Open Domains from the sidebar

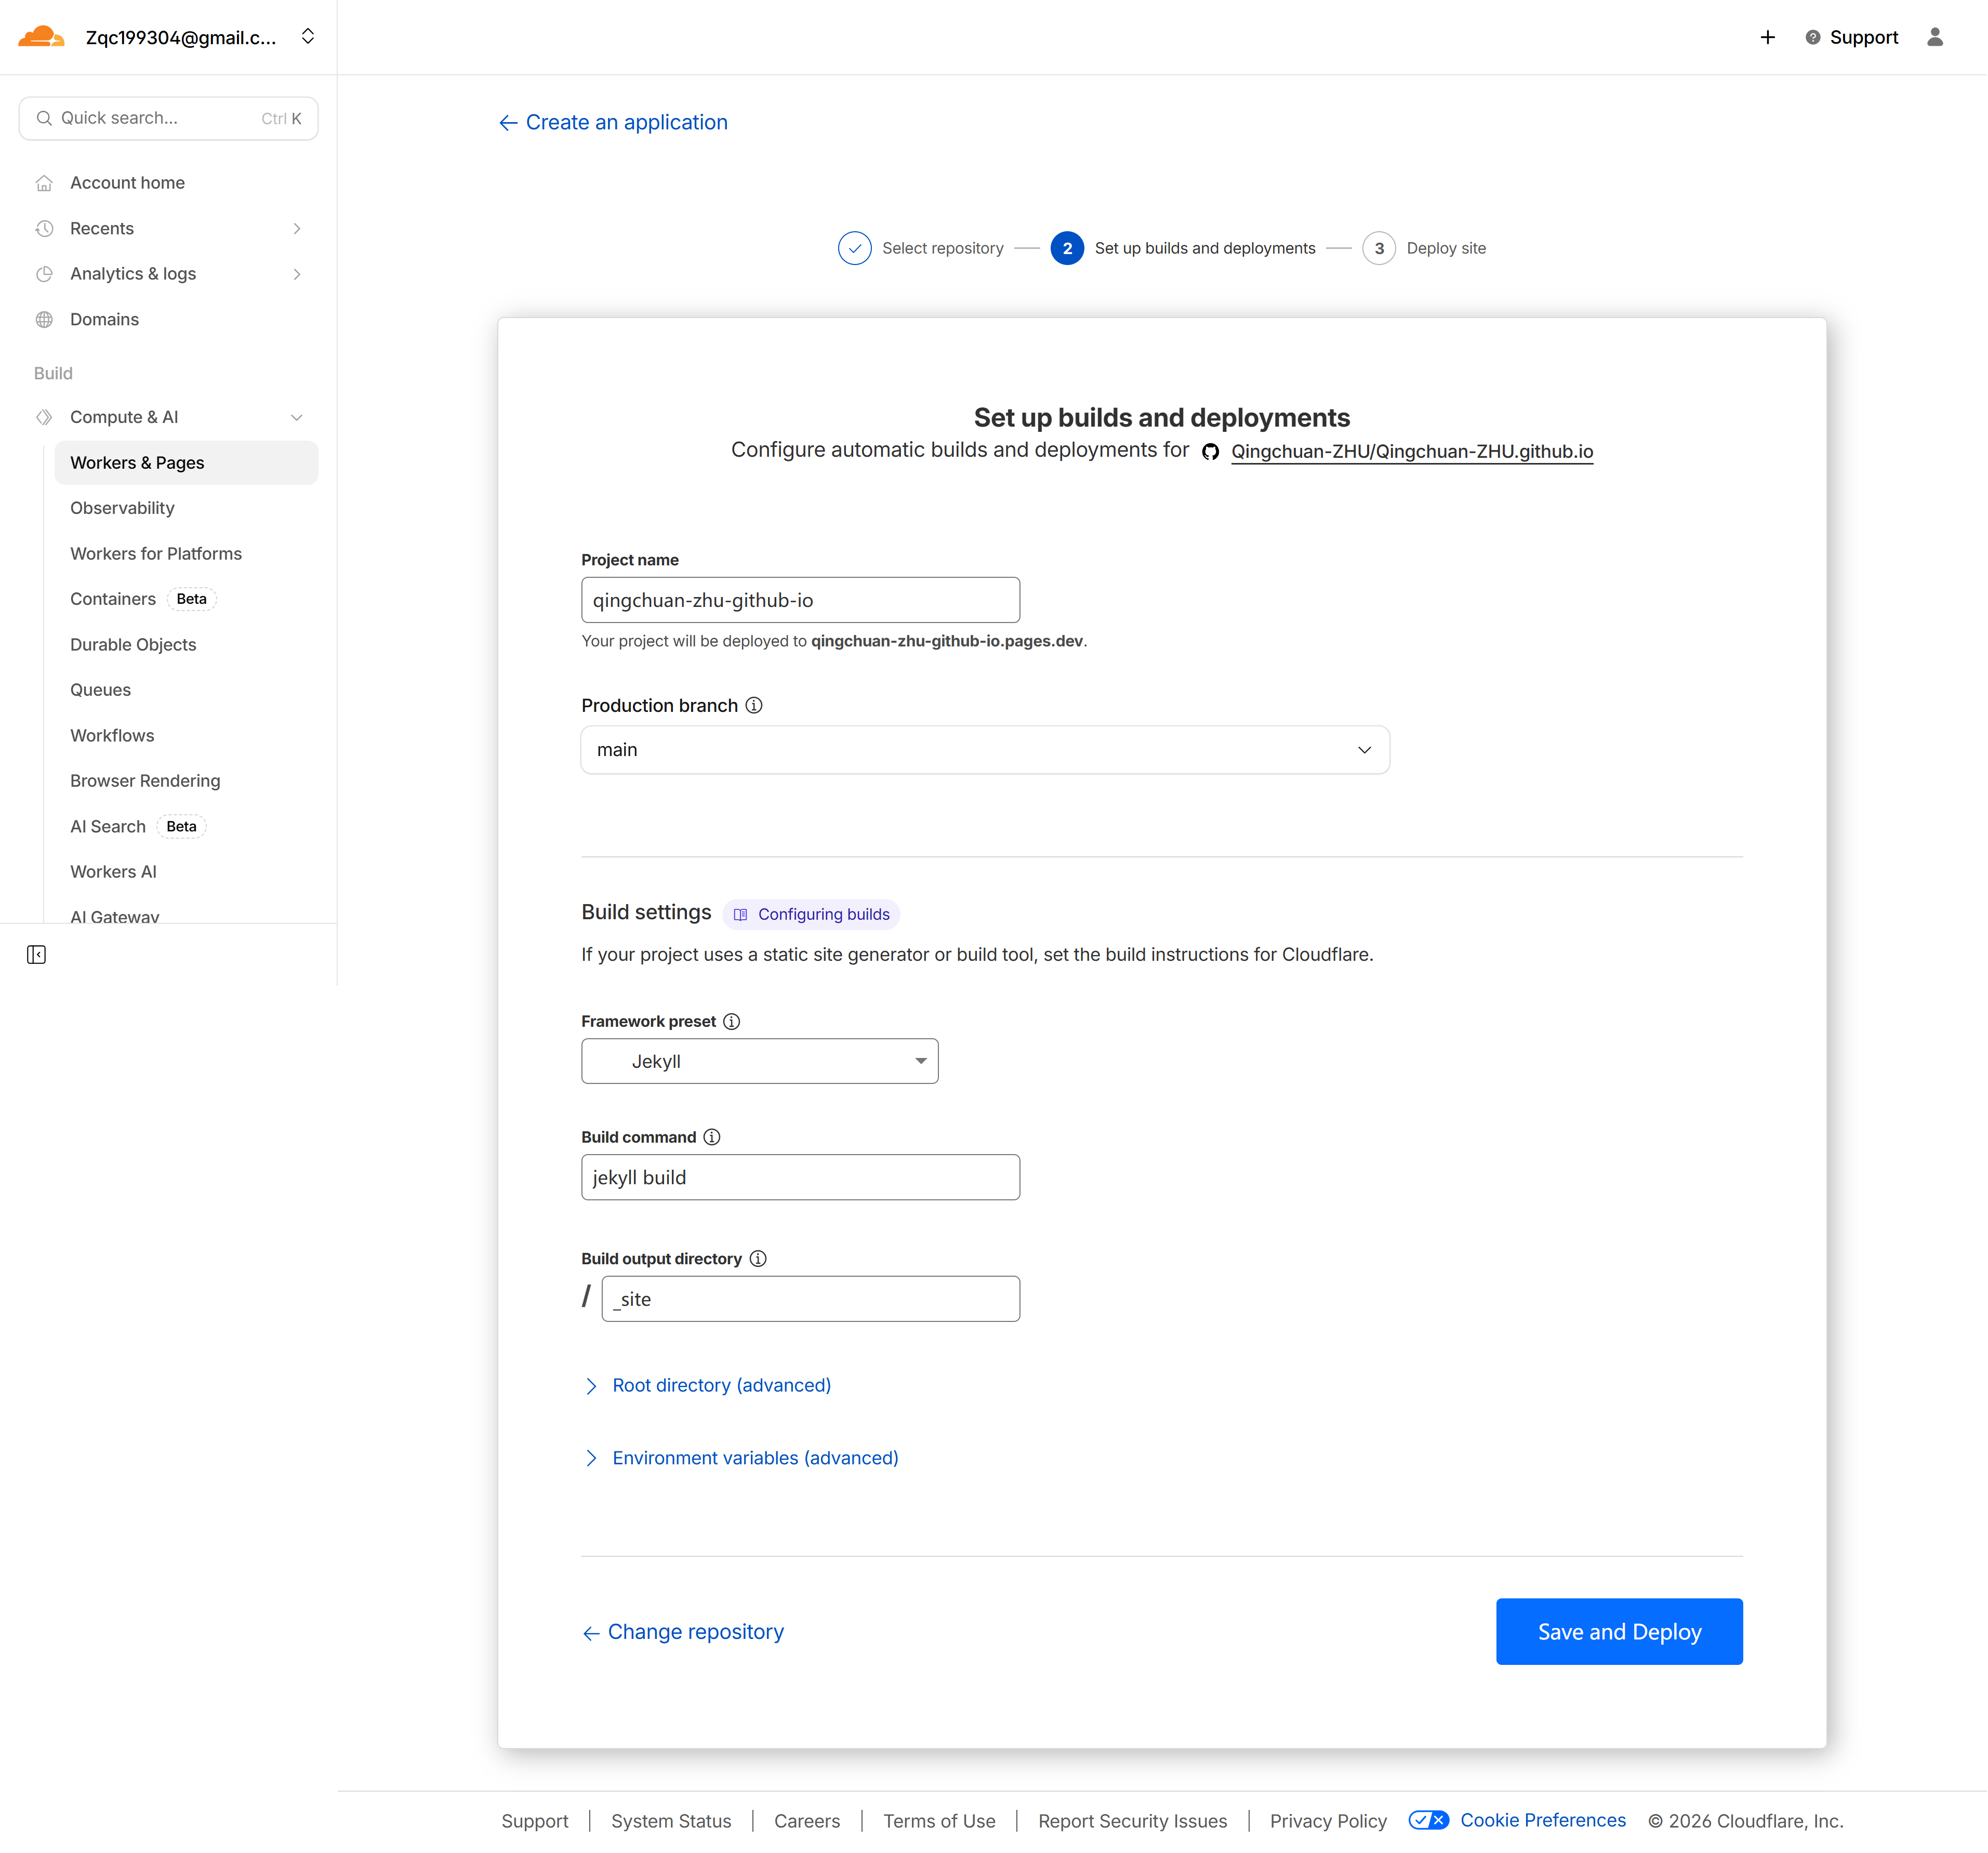pos(103,319)
